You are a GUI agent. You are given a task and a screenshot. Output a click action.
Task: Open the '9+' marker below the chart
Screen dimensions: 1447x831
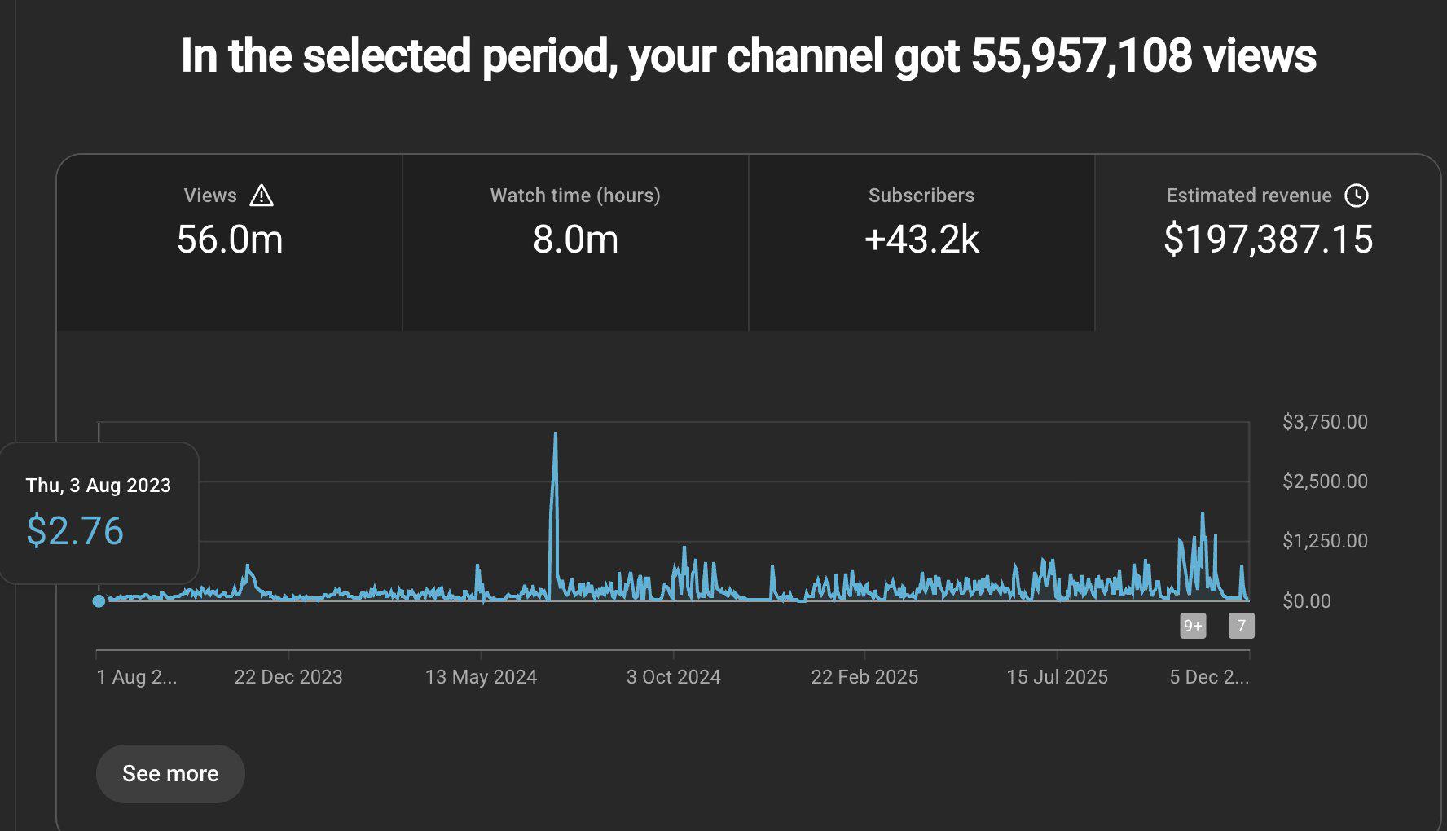click(1193, 626)
